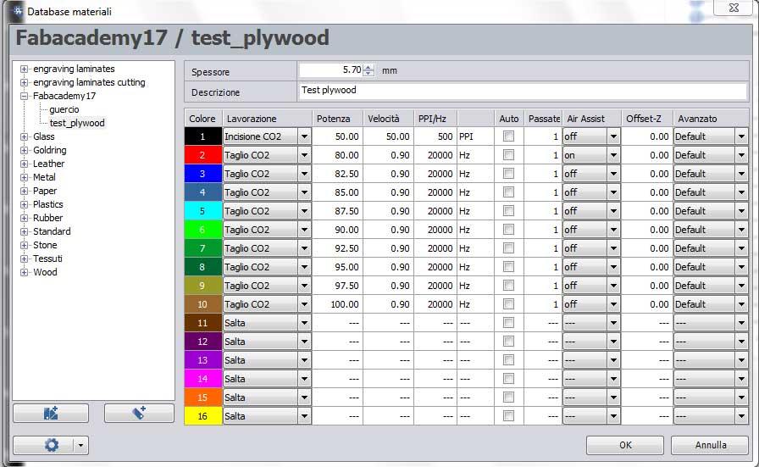The width and height of the screenshot is (759, 467).
Task: Click the Potenza column header
Action: [x=337, y=119]
